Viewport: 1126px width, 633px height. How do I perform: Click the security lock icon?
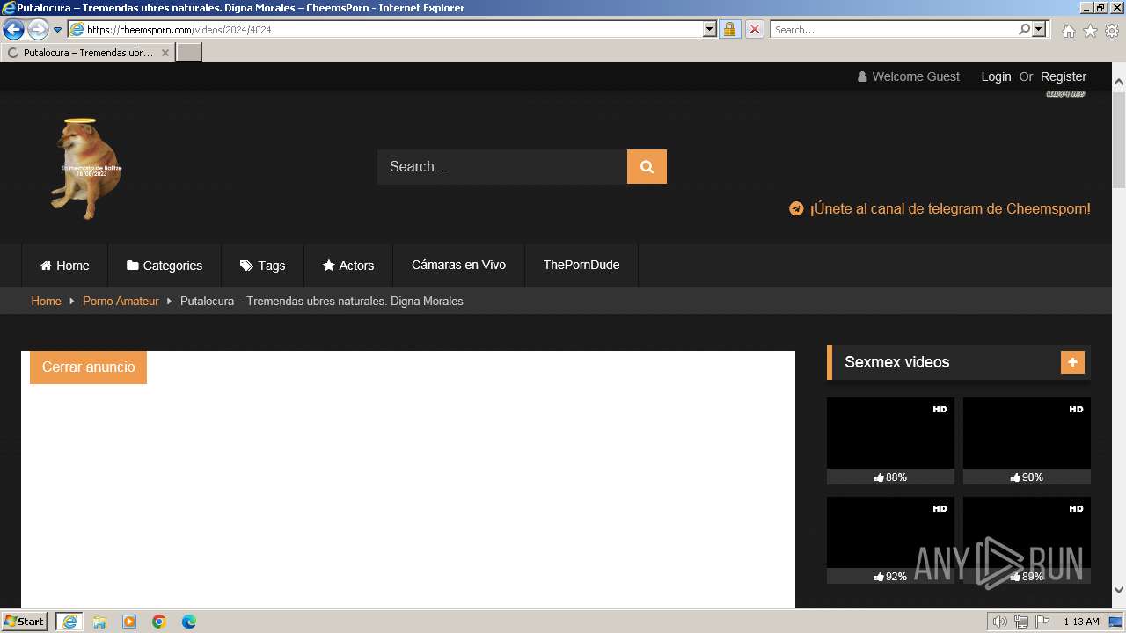(729, 29)
